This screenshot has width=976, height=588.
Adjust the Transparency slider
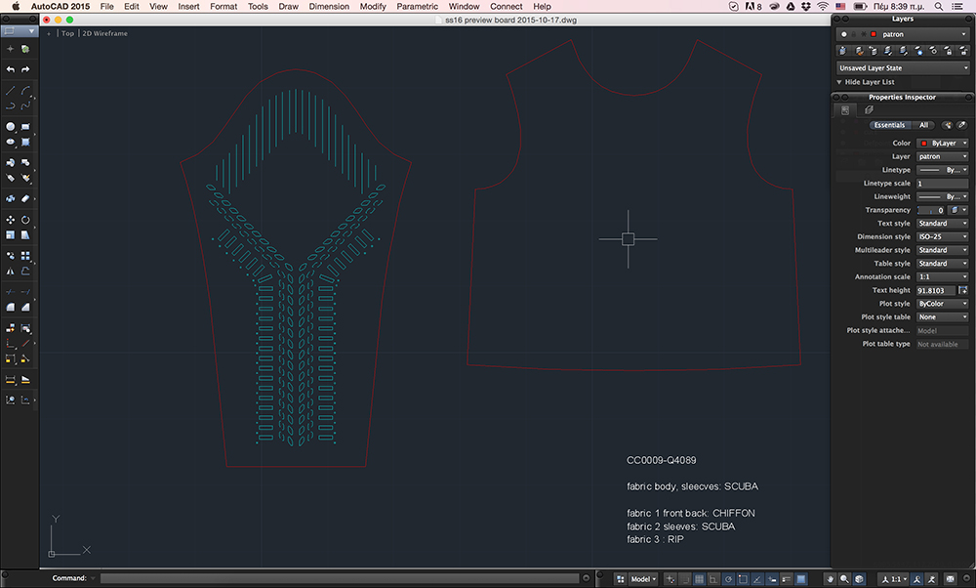[x=931, y=211]
